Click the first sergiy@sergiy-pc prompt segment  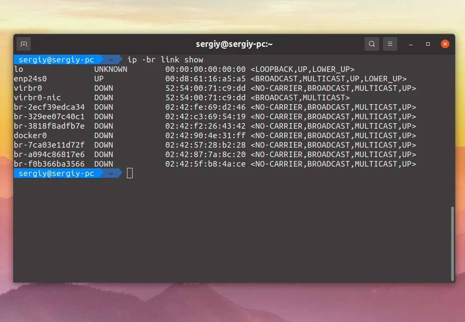(56, 59)
